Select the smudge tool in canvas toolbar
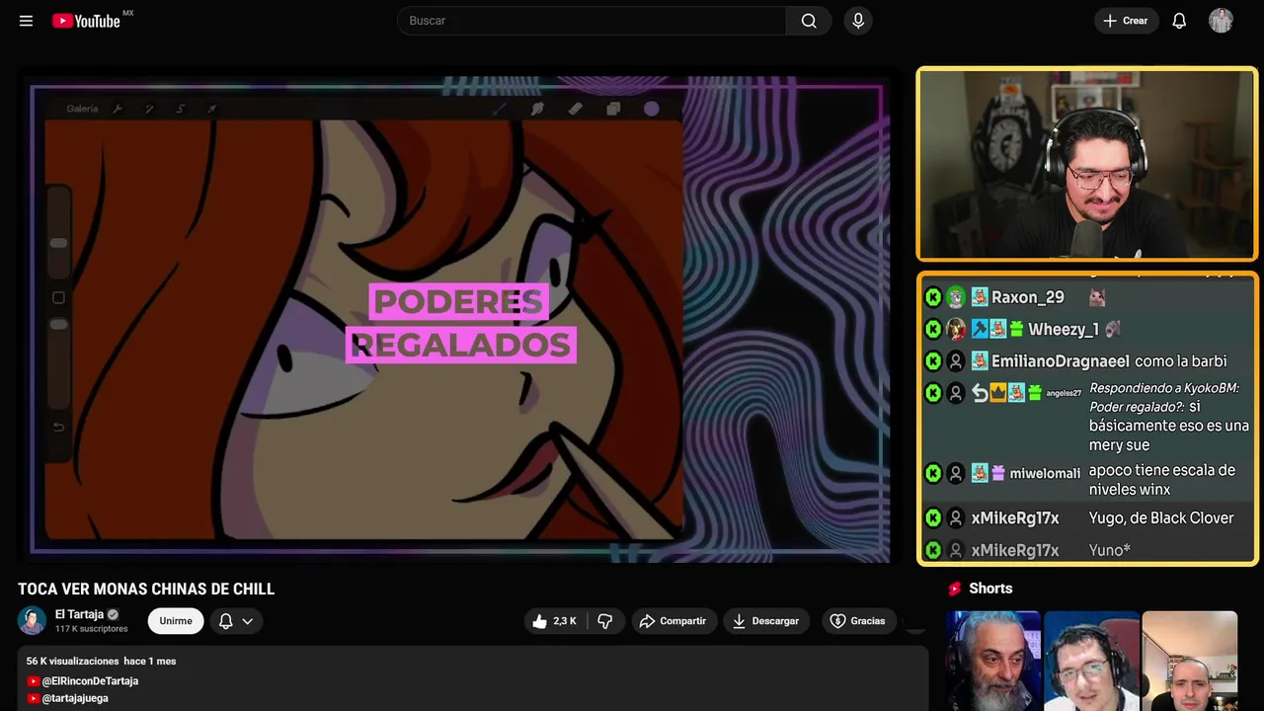The height and width of the screenshot is (711, 1264). coord(537,109)
